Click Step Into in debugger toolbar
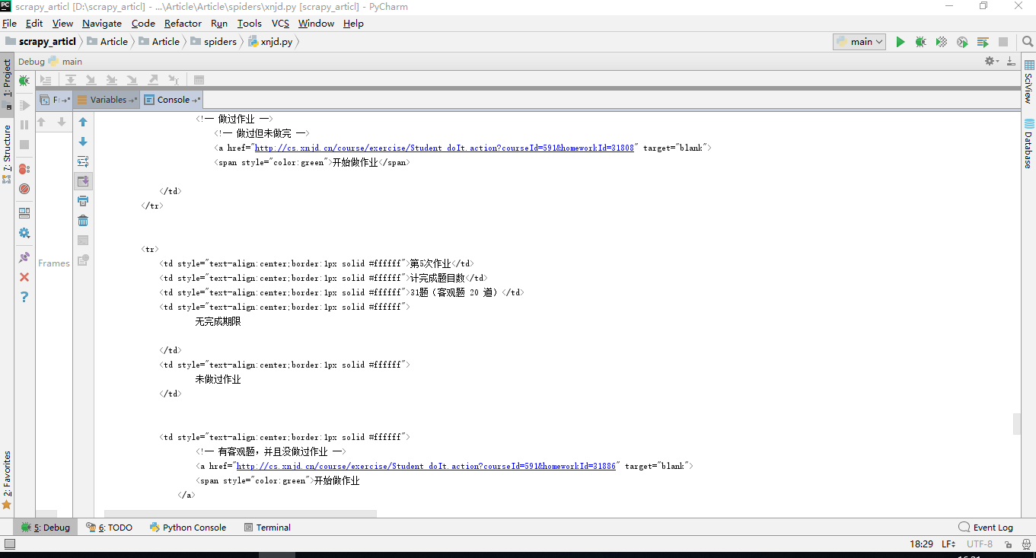This screenshot has width=1036, height=558. (91, 80)
